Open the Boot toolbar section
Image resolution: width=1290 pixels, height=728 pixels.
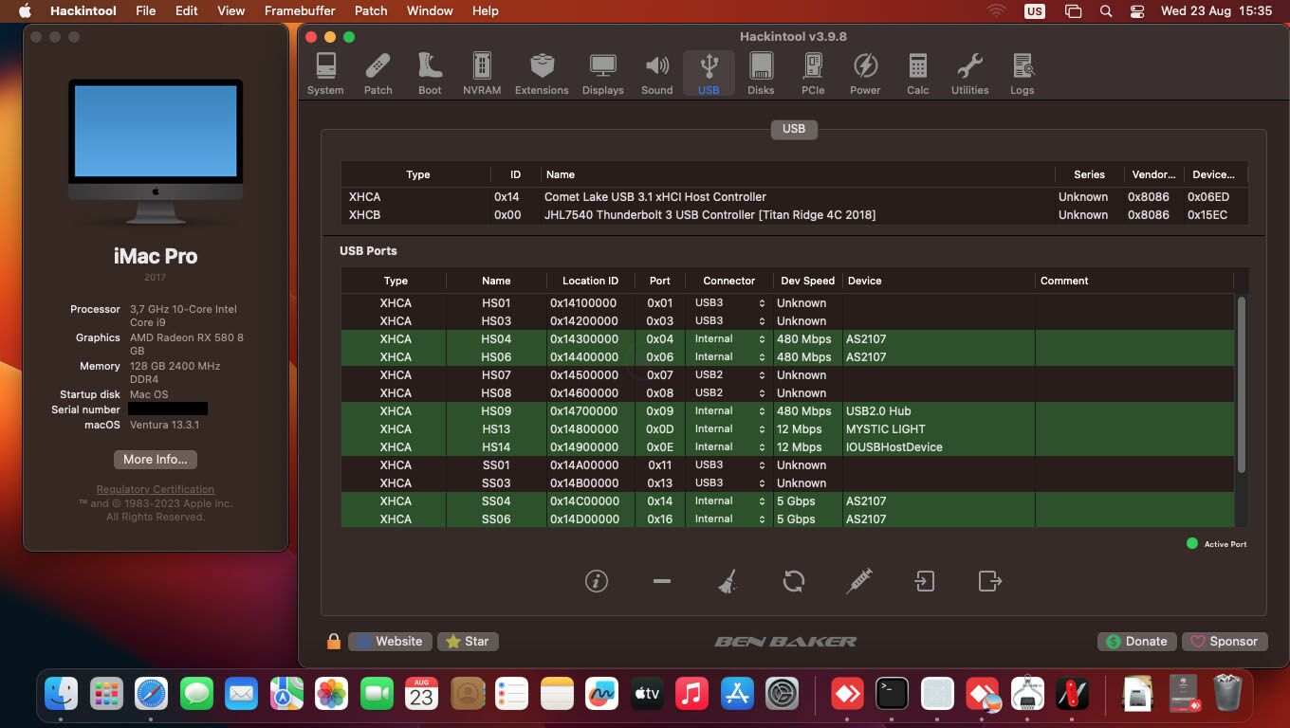coord(430,74)
